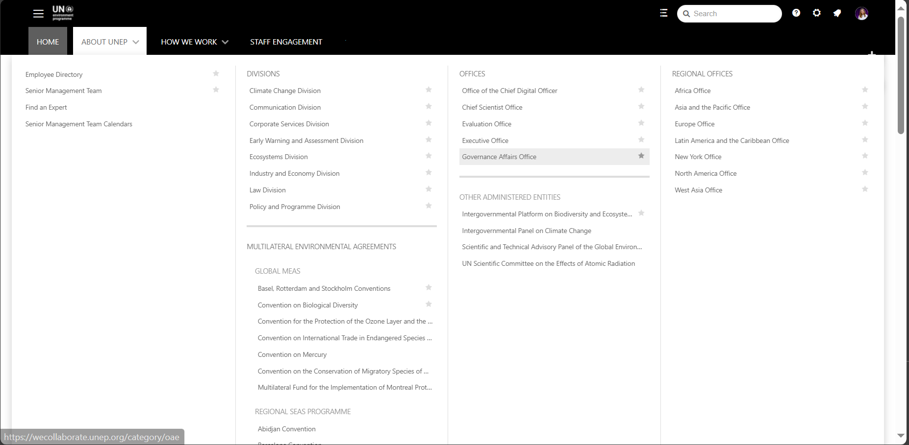909x445 pixels.
Task: Star the New York Office
Action: 865,156
